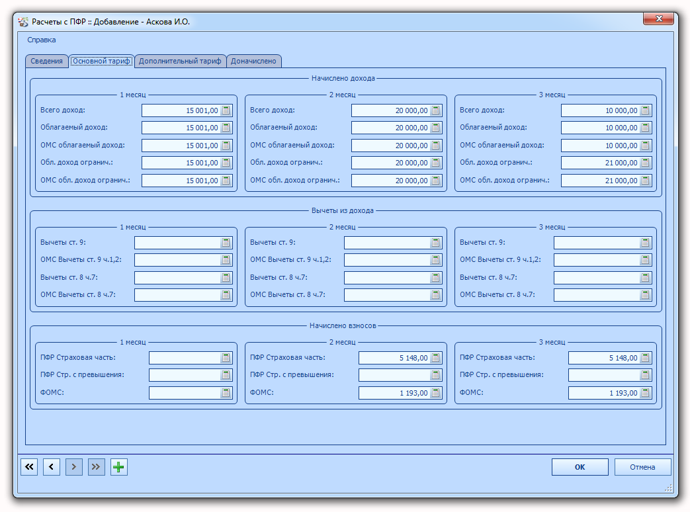The image size is (690, 512).
Task: Select the Основной тариф tab
Action: click(102, 61)
